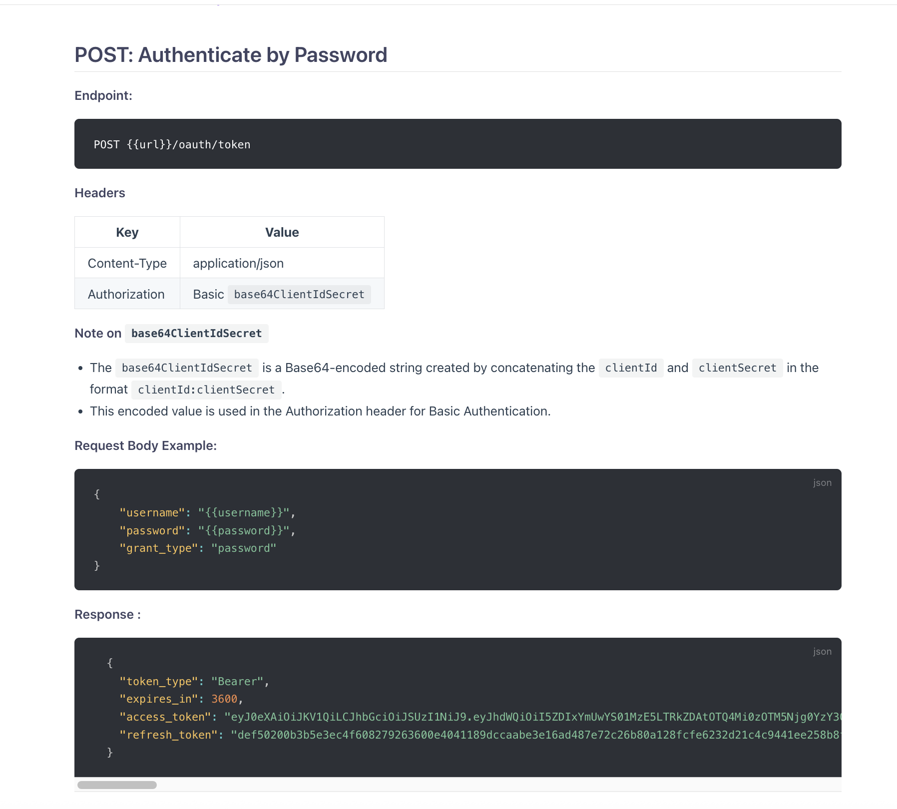Screen dimensions: 897x809
Task: Click the Value column header
Action: pos(282,232)
